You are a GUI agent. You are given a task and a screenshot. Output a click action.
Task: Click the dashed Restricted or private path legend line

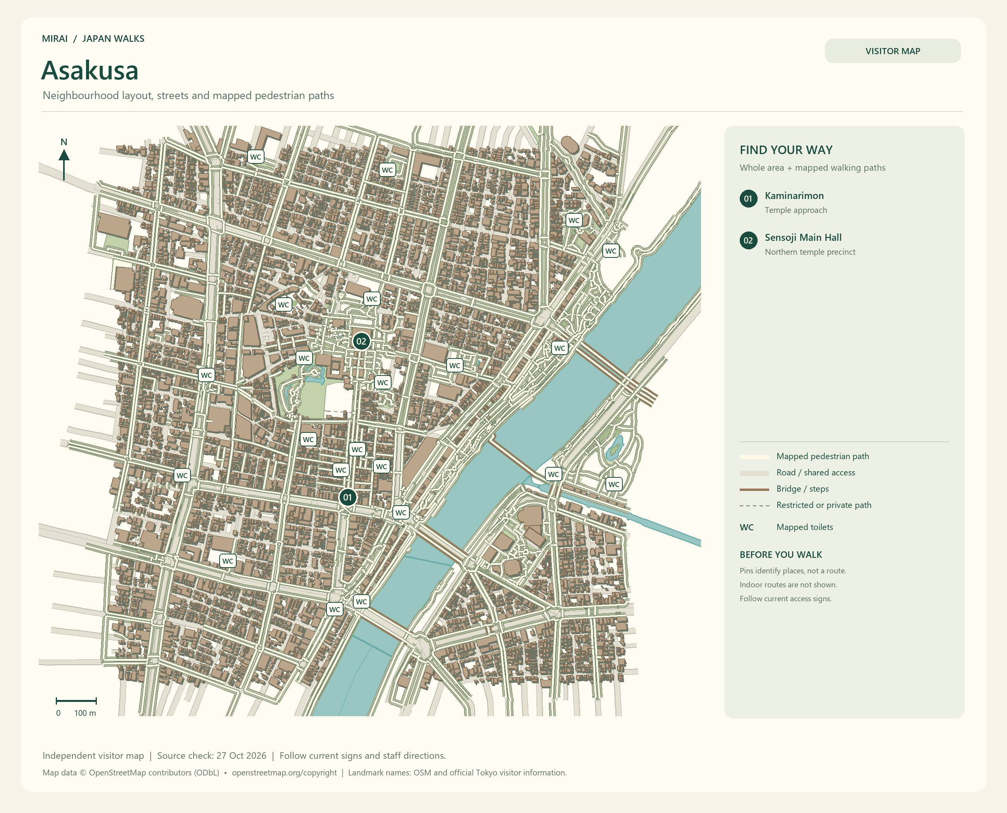(754, 506)
